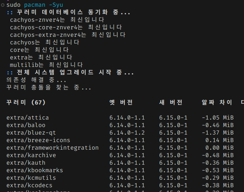This screenshot has width=244, height=192.
Task: Click the "꾸러미 (67)" column header
Action: [26, 103]
